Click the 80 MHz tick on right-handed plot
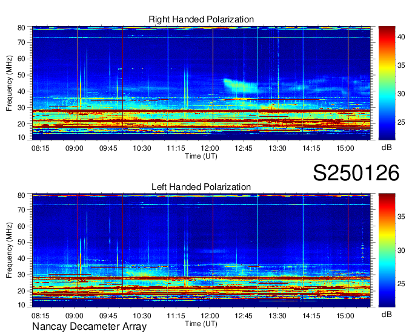The width and height of the screenshot is (412, 334). point(21,28)
